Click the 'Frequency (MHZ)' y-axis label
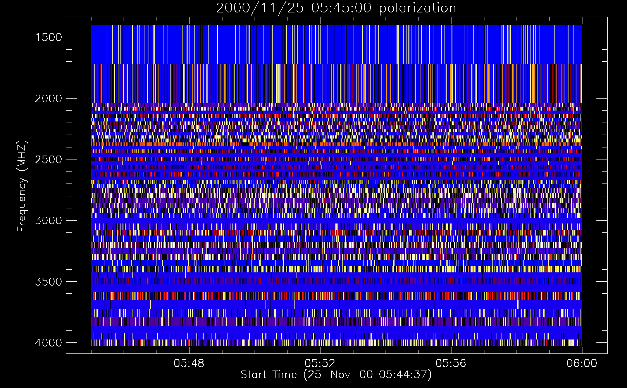This screenshot has height=388, width=627. click(22, 186)
